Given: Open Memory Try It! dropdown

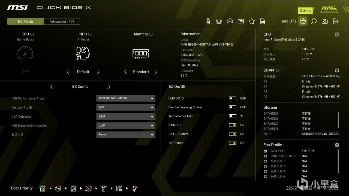Looking at the screenshot, I should [x=126, y=107].
